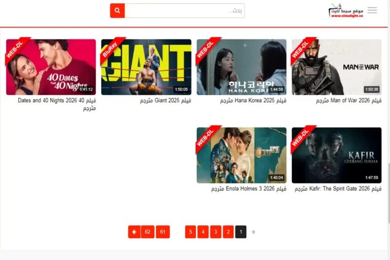Click the WEB-DL ribbon on Enola Holmes 3
The width and height of the screenshot is (390, 260).
(206, 137)
